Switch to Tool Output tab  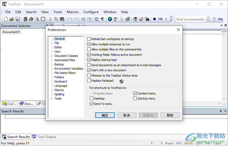coord(44,137)
